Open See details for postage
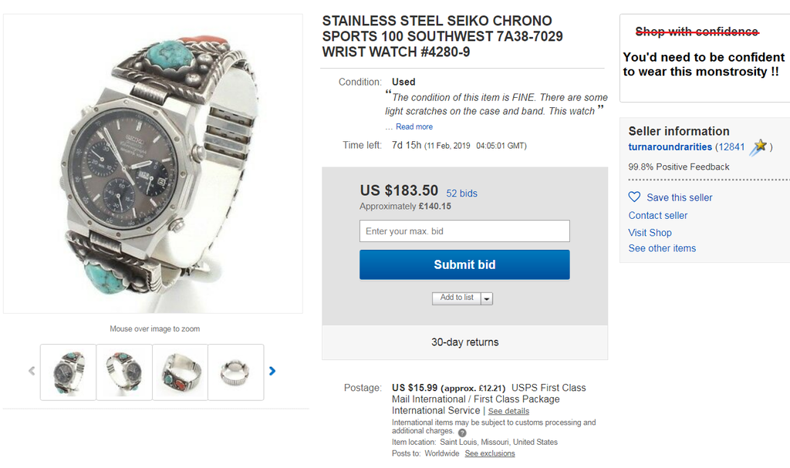790x468 pixels. 508,411
